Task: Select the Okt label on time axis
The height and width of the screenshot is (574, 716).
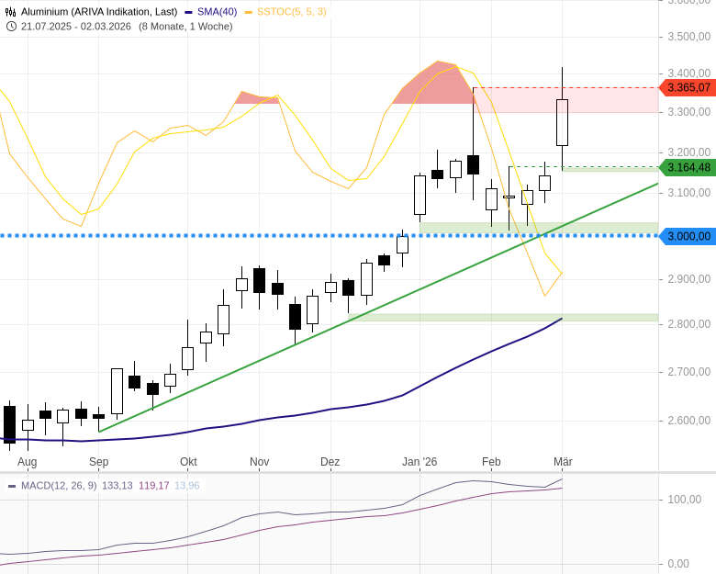Action: tap(188, 462)
